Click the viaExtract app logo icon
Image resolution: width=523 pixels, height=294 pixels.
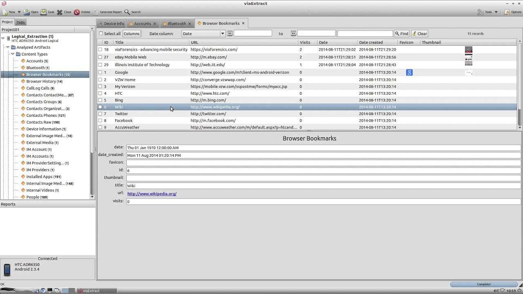(4, 4)
